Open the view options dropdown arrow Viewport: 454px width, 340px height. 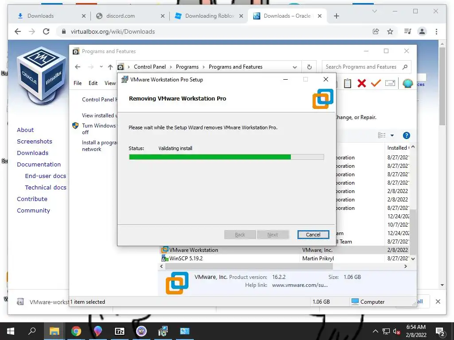392,135
